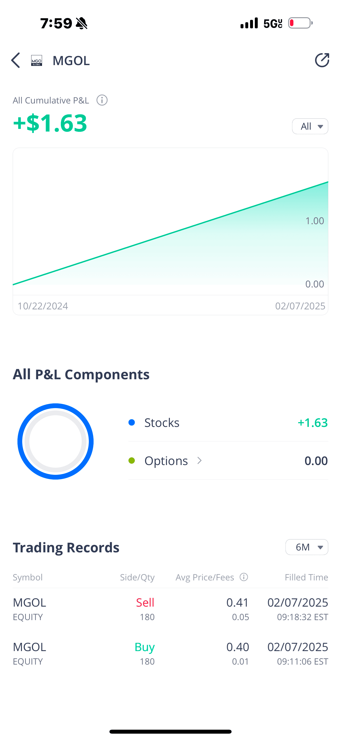Viewport: 341px width, 740px height.
Task: Tap the MGOL ticker title
Action: [71, 61]
